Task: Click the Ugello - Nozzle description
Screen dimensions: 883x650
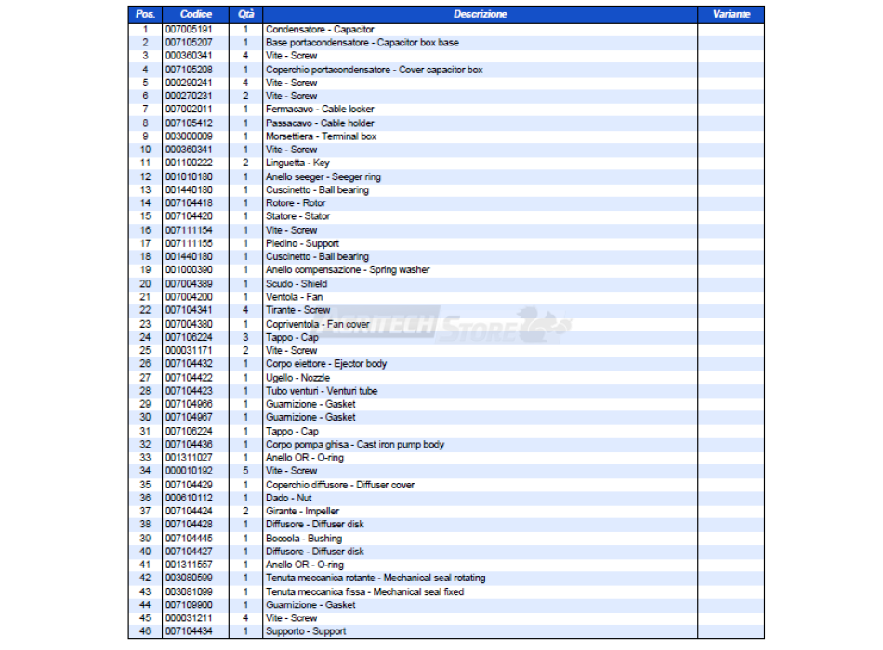Action: tap(299, 378)
